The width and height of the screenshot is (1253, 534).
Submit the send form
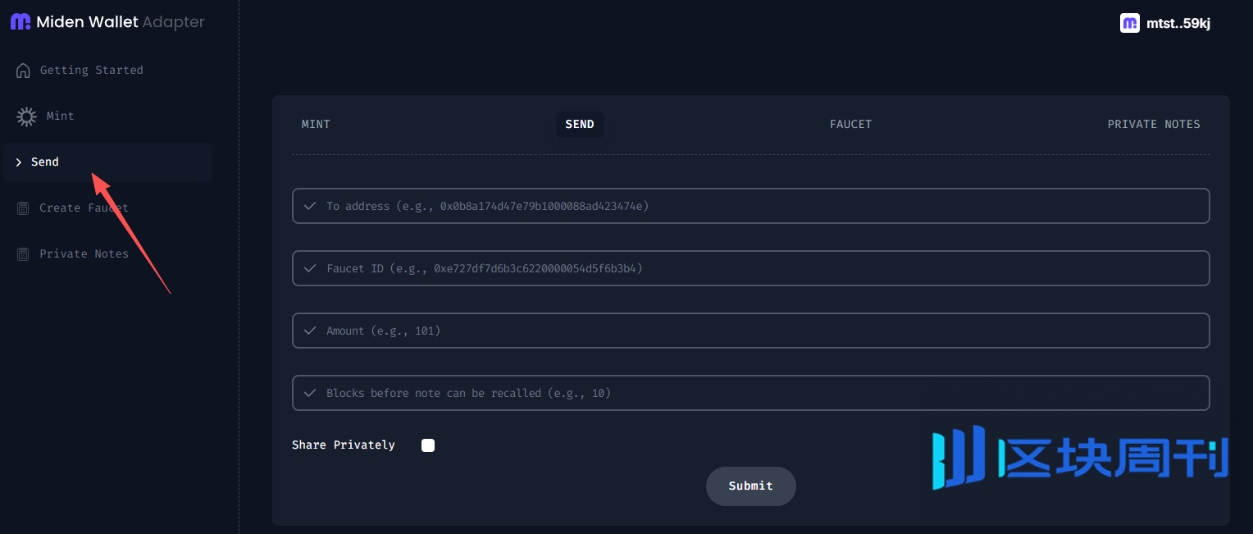[751, 486]
